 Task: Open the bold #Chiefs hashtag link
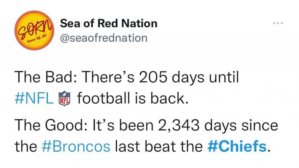(x=237, y=146)
